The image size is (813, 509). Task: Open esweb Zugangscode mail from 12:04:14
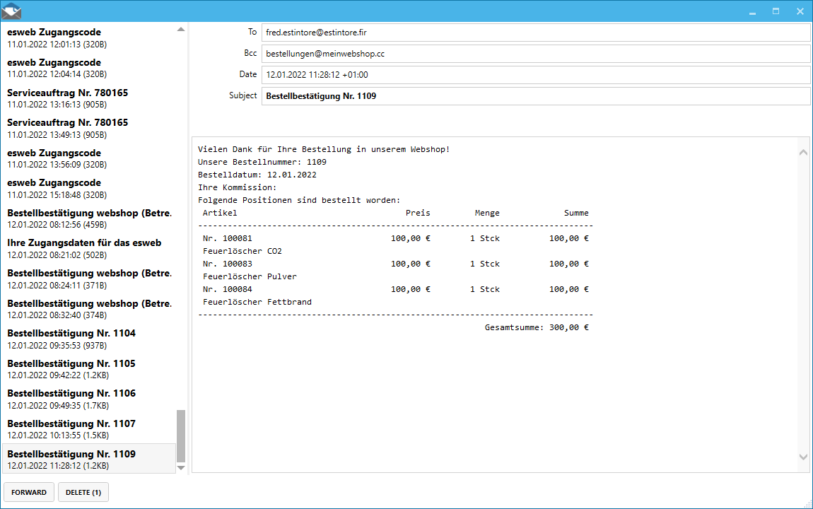pyautogui.click(x=89, y=68)
